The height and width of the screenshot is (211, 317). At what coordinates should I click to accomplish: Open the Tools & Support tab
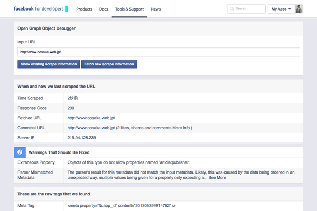129,9
